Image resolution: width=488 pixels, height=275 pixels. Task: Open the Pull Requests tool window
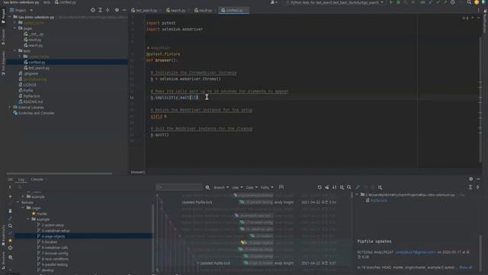pos(3,63)
